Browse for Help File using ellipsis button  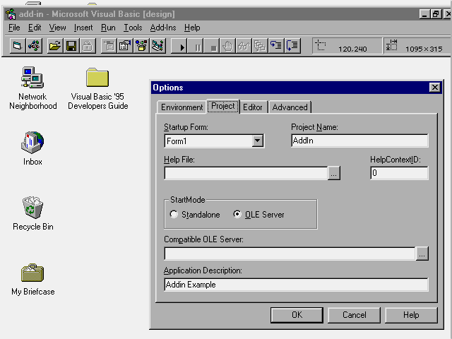pyautogui.click(x=334, y=173)
